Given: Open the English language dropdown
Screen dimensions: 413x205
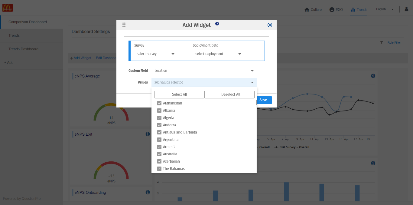Looking at the screenshot, I should click(385, 9).
